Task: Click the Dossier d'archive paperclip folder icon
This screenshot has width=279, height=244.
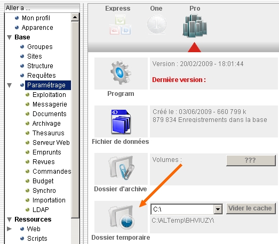Action: point(121,168)
